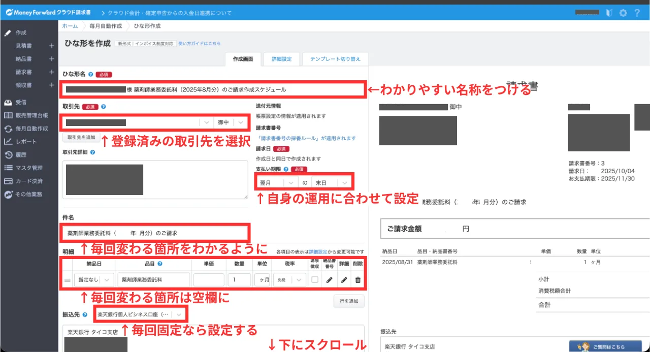Show help tooltip next to 振込先
This screenshot has width=650, height=352.
click(x=85, y=315)
